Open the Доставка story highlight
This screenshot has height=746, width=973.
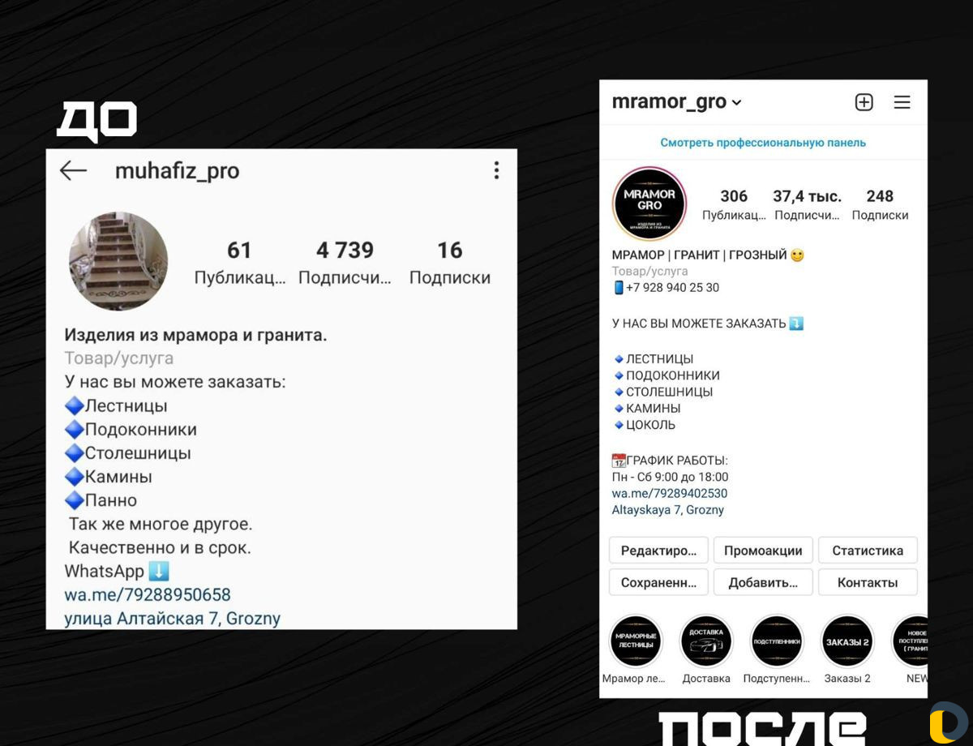click(x=706, y=641)
